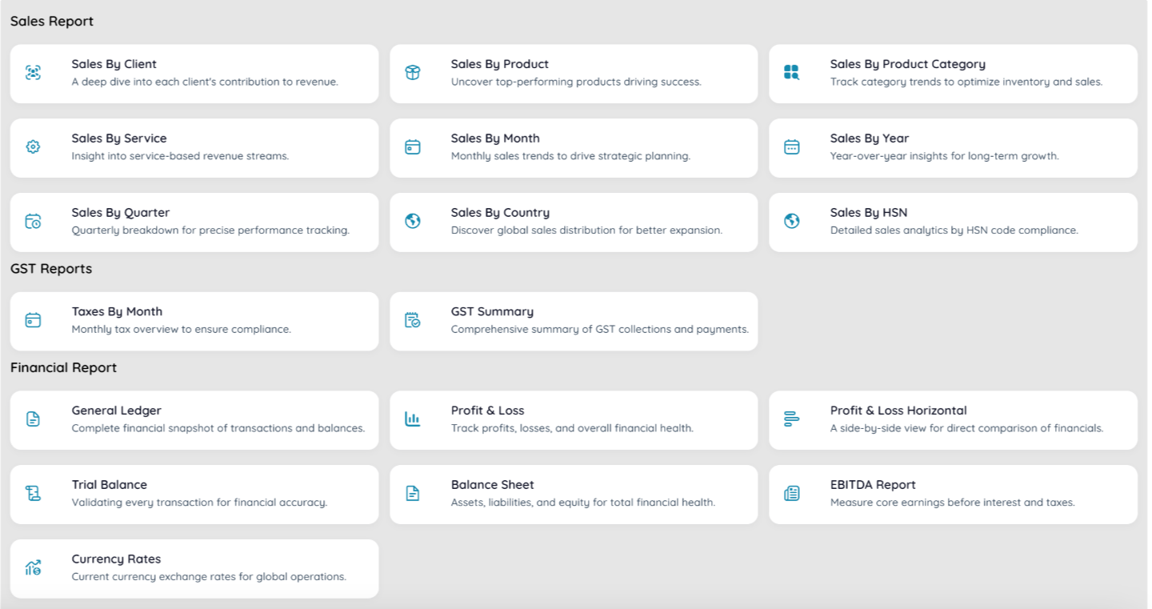Select the Sales By Country globe icon
Viewport: 1152px width, 609px height.
[412, 221]
